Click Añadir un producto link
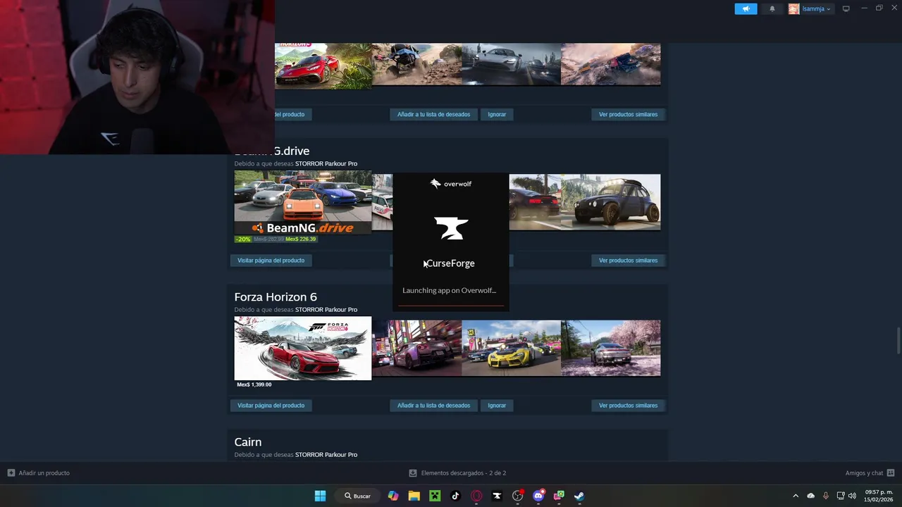The image size is (902, 507). pos(44,473)
